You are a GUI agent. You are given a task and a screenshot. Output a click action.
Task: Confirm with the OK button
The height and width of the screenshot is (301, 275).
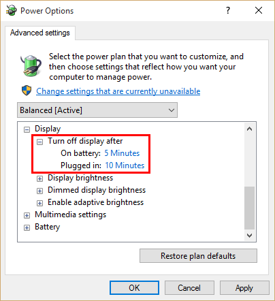coord(134,288)
